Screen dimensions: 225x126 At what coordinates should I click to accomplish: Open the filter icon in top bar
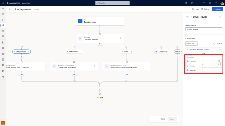coord(204,3)
